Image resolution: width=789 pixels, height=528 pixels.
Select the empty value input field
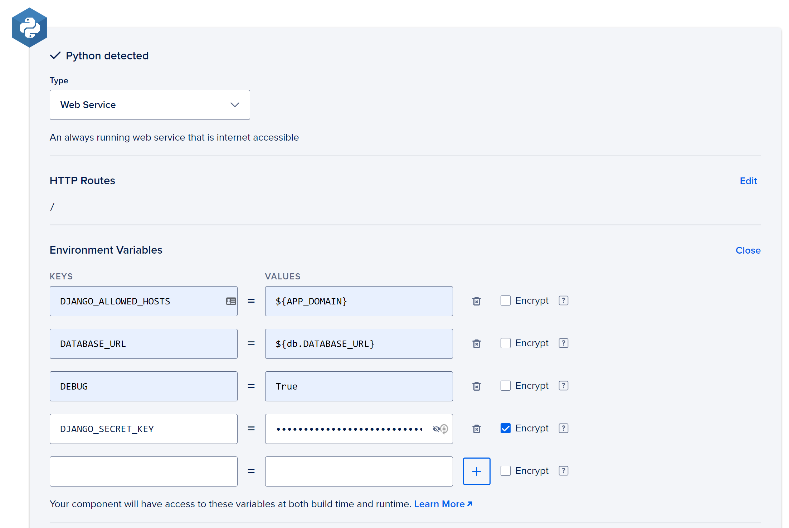pyautogui.click(x=358, y=471)
